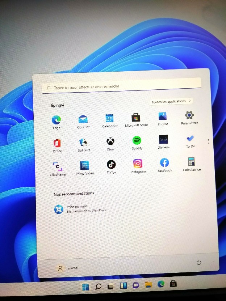The image size is (226, 301).
Task: Click the power button in Start menu
Action: (x=199, y=262)
